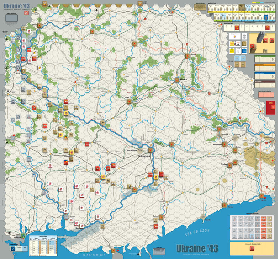Image resolution: width=278 pixels, height=259 pixels.
Task: Click the explosion marker in the markers display
Action: pos(235,37)
